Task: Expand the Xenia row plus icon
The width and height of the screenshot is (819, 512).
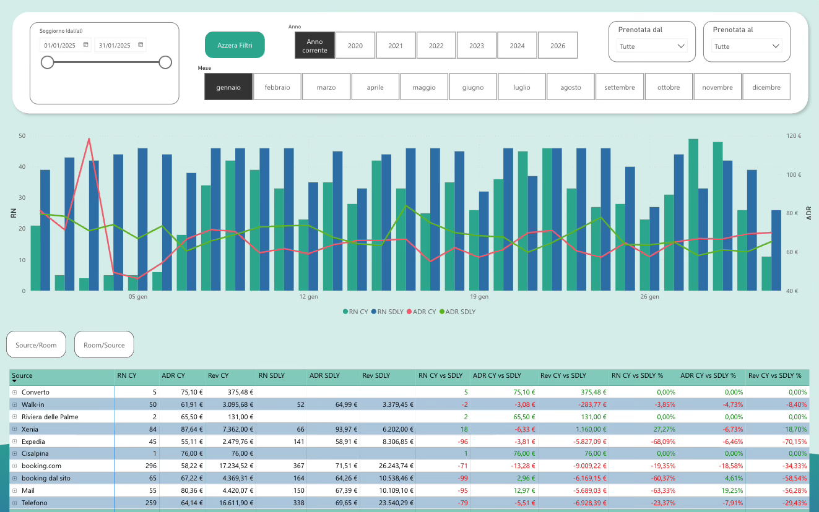Action: tap(14, 429)
